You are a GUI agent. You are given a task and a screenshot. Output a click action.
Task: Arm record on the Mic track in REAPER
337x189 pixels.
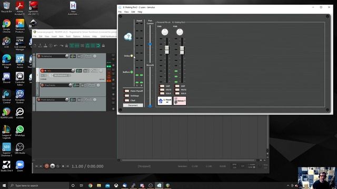pos(42,70)
